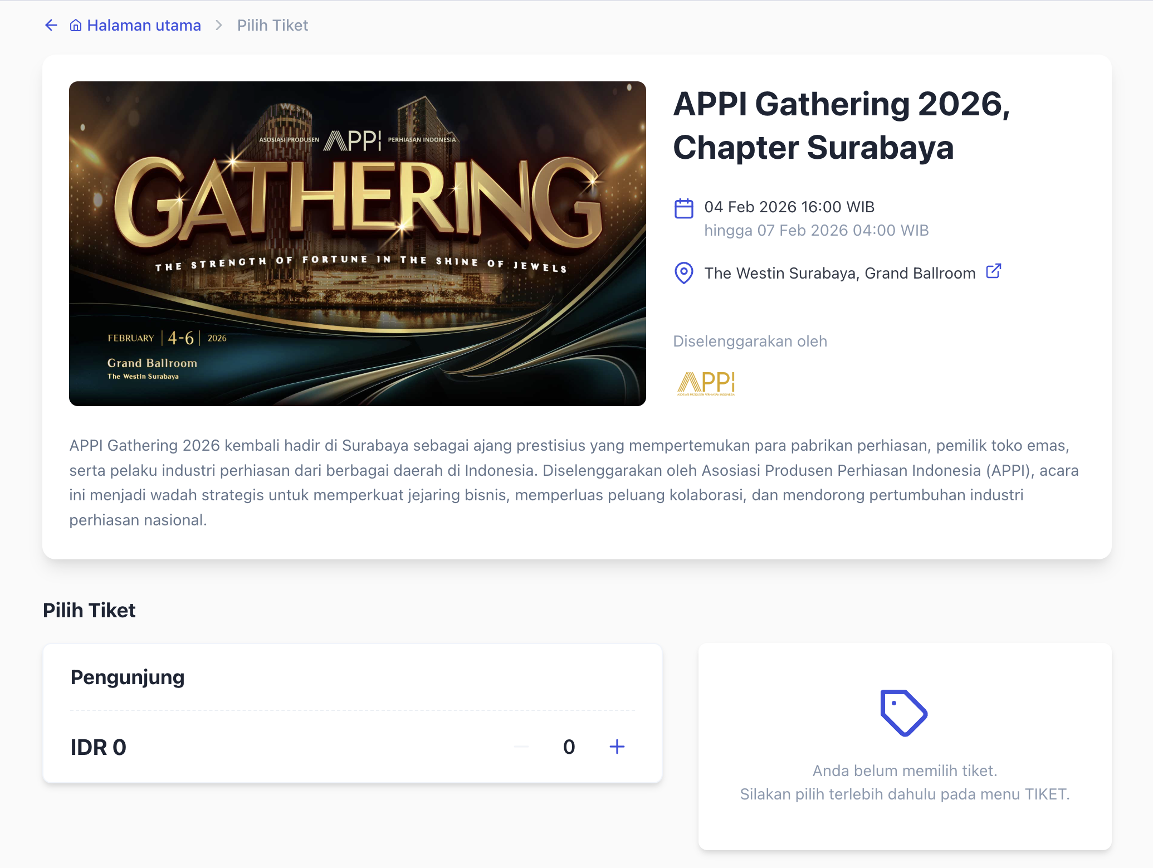Click the IDR 0 ticket price

98,747
